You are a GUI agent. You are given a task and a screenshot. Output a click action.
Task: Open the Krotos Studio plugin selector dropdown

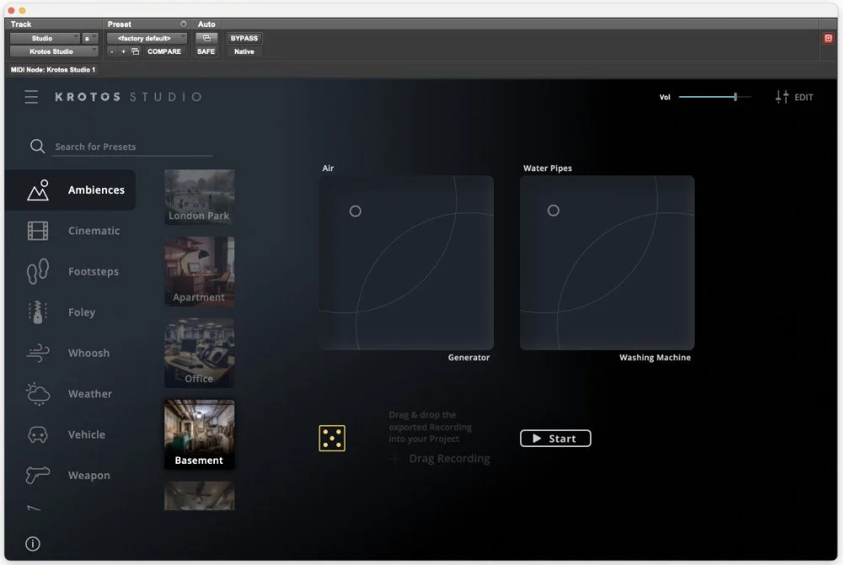tap(54, 51)
